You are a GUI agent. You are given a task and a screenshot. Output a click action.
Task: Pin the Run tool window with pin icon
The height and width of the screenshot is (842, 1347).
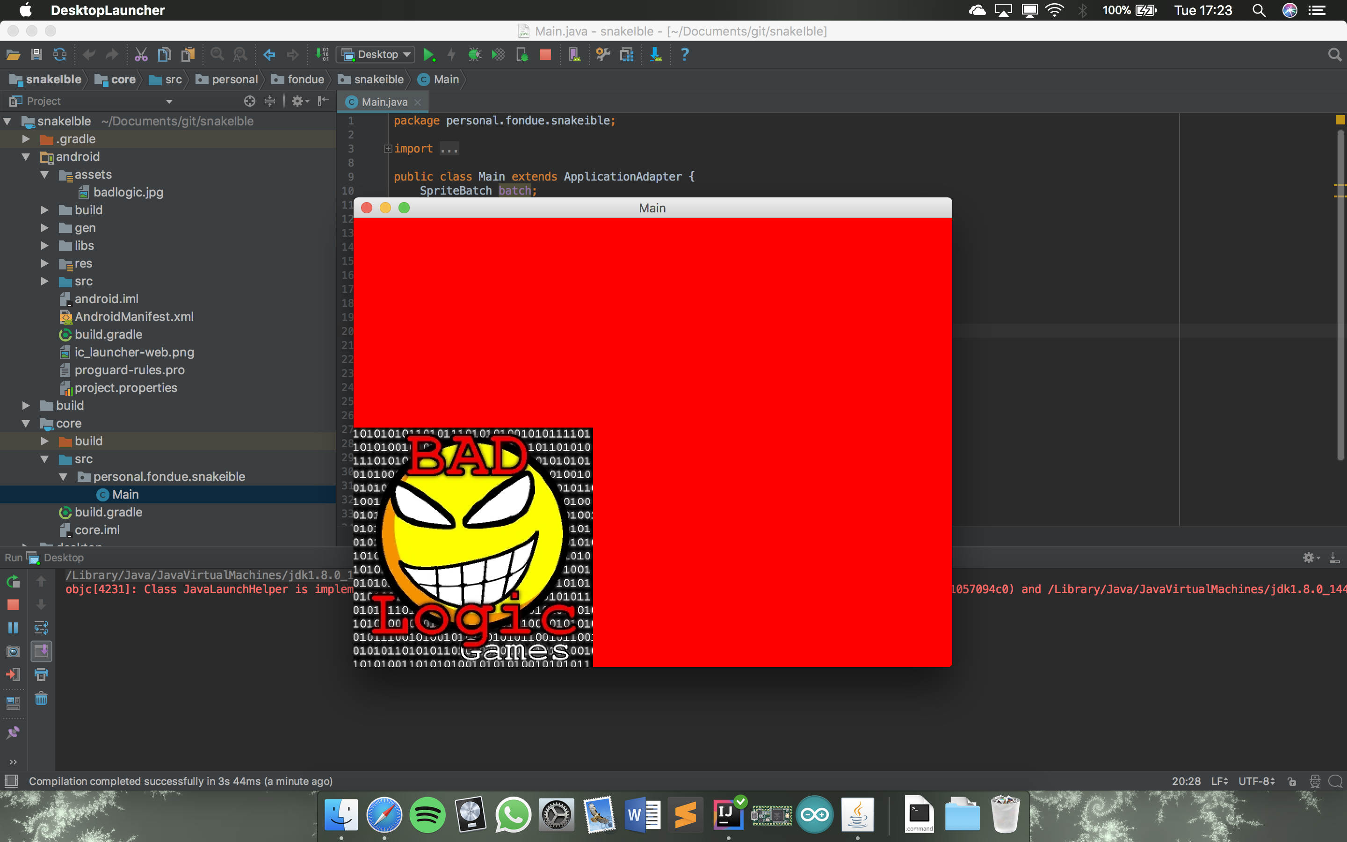pos(13,732)
